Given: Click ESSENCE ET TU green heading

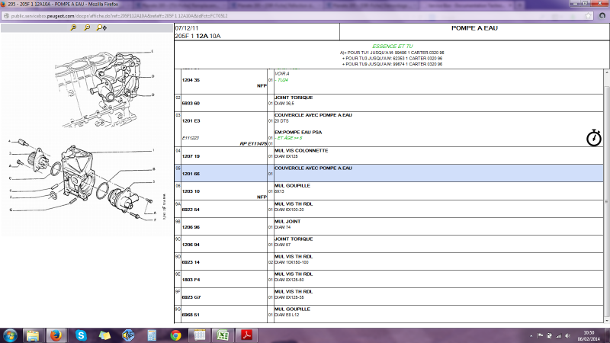Looking at the screenshot, I should click(392, 46).
